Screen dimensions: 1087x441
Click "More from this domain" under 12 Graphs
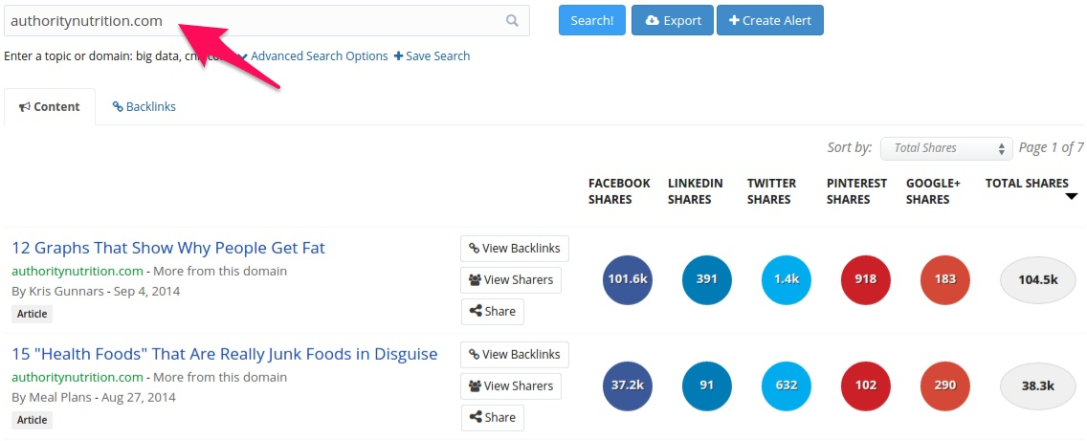click(220, 271)
